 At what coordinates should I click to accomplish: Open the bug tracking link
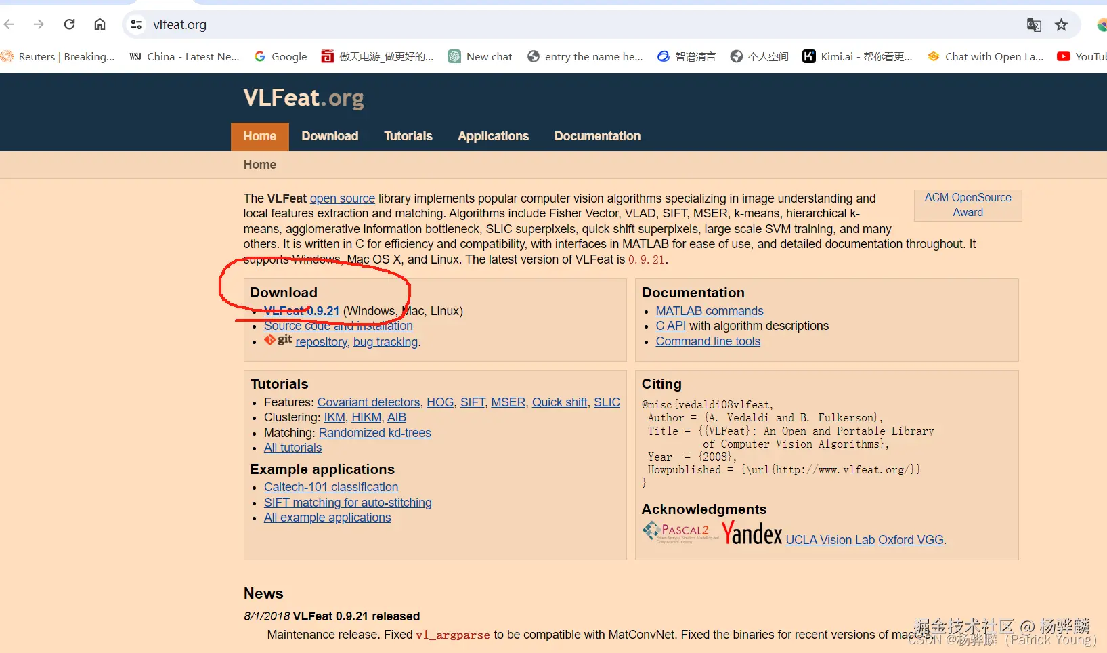pos(386,342)
